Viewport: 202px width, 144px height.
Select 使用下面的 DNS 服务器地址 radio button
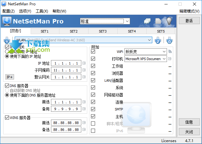(7, 95)
